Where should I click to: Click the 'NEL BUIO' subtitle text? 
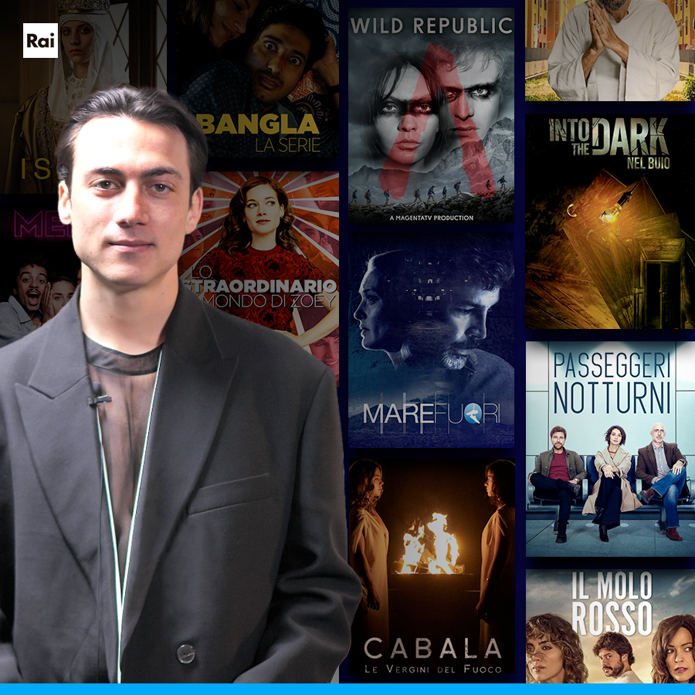(648, 163)
